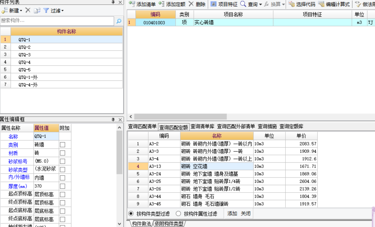The image size is (375, 227).
Task: Click the horizontal scrollbar thumb in 清单 table
Action: [181, 117]
